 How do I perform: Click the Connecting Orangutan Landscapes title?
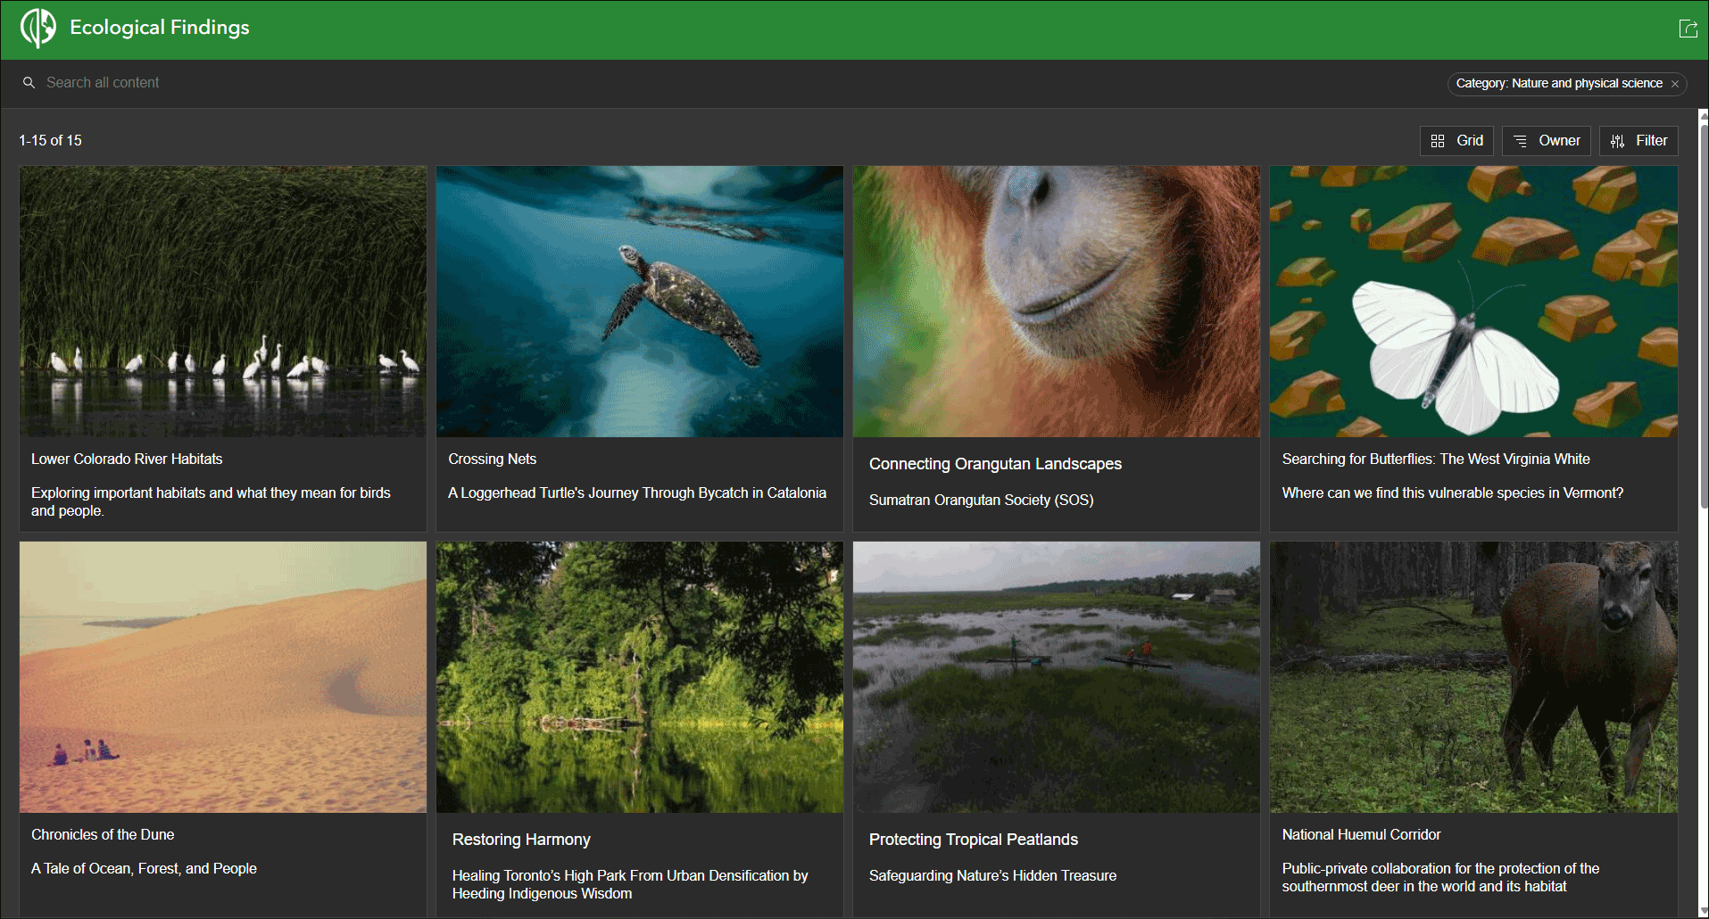(x=995, y=464)
